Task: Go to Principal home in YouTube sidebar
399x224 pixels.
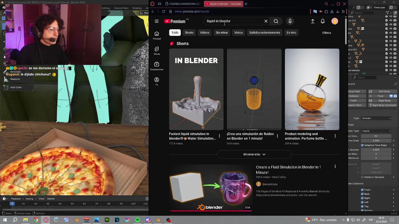Action: click(x=157, y=35)
